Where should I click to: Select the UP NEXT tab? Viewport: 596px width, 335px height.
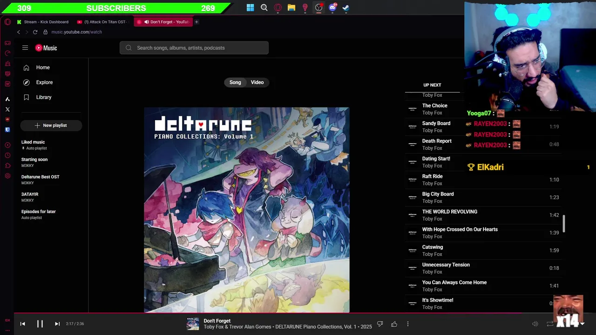pos(432,85)
